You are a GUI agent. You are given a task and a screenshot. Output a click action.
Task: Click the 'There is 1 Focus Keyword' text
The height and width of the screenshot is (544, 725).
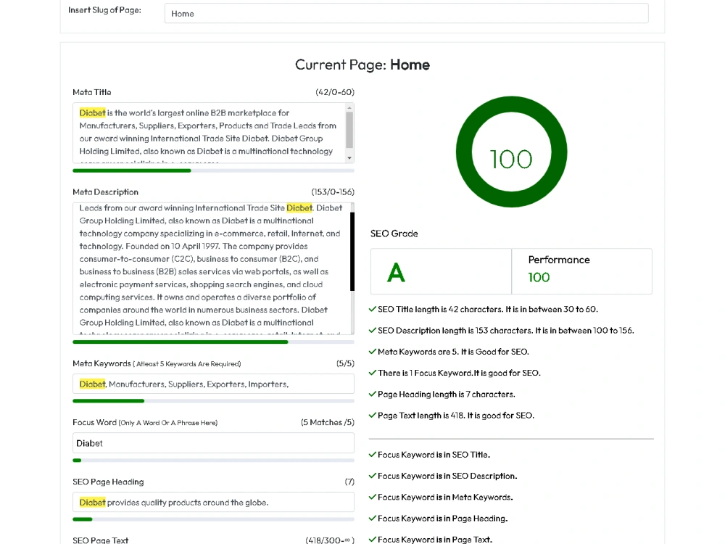coord(459,373)
